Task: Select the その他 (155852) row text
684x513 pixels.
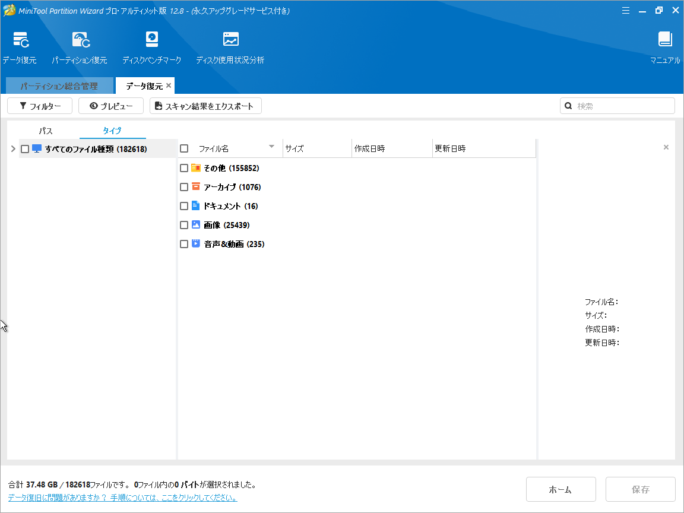Action: [x=231, y=168]
